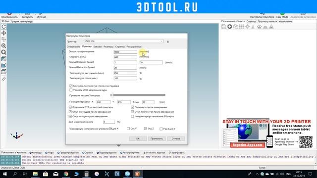
Task: Toggle parallel projection diagonal lines icon
Action: tap(3, 79)
